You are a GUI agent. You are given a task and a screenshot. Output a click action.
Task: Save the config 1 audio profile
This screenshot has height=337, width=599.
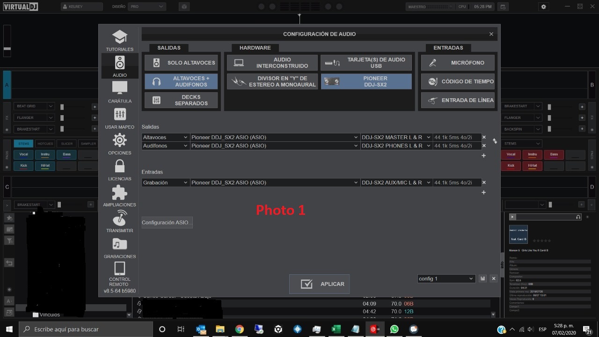(x=482, y=278)
